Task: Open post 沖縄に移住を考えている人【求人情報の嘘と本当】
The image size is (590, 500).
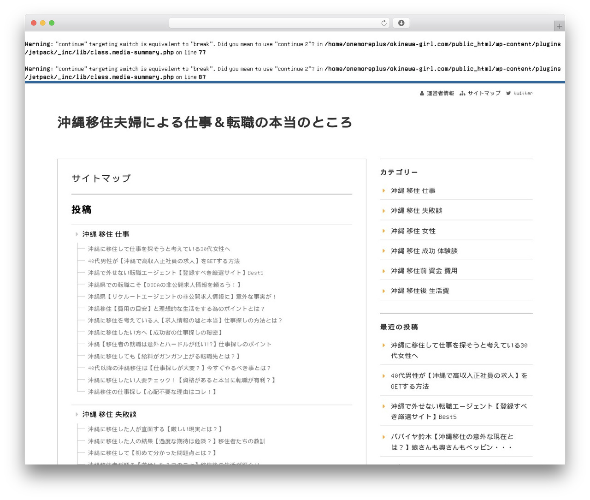Action: click(x=185, y=321)
